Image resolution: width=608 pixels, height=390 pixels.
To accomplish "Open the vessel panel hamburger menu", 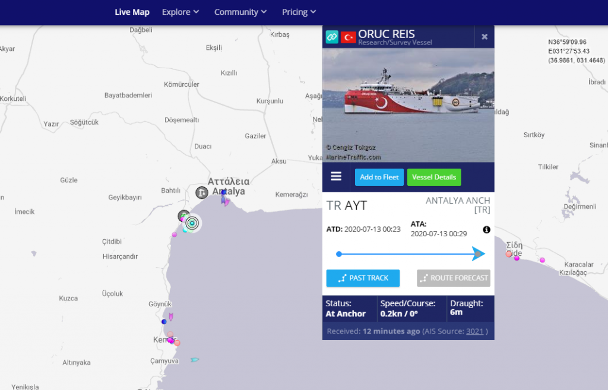I will [x=336, y=177].
